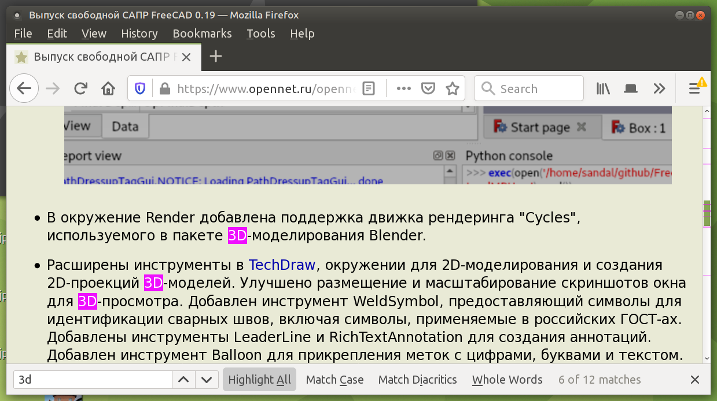717x401 pixels.
Task: Go back to the previous page
Action: point(24,88)
